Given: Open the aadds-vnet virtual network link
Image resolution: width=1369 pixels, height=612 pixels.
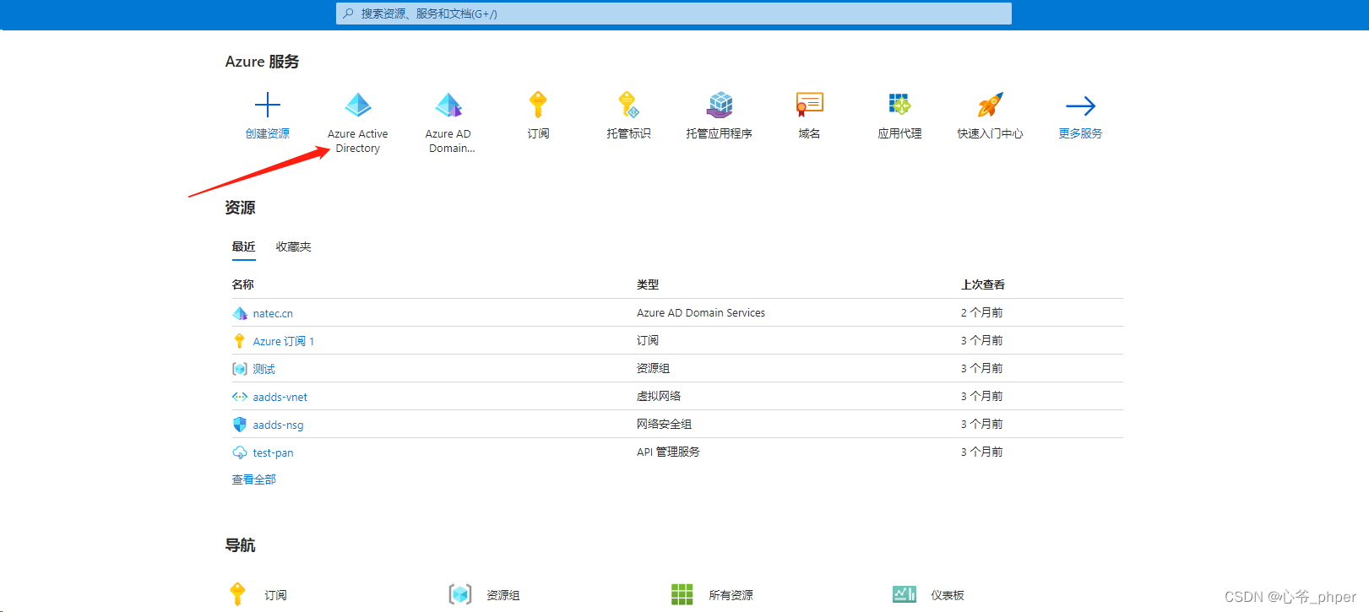Looking at the screenshot, I should [x=280, y=397].
